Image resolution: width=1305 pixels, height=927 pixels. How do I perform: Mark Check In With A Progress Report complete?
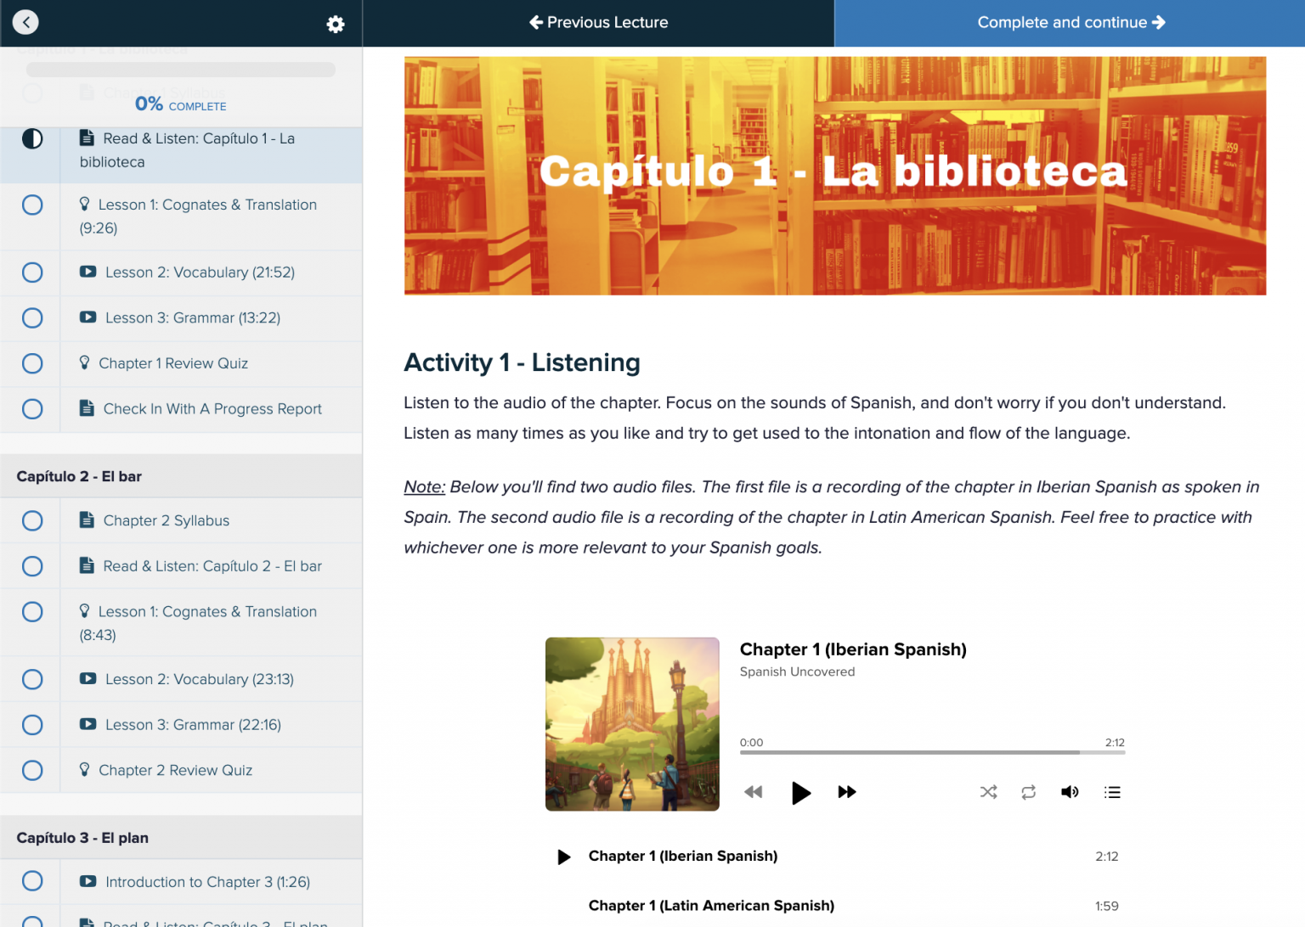(31, 409)
